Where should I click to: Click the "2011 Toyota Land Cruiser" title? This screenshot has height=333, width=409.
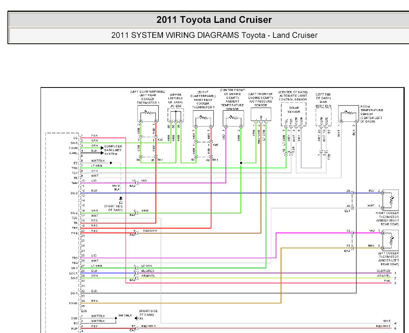[x=214, y=20]
